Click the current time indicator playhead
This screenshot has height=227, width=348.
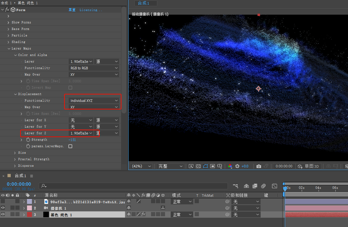click(285, 189)
